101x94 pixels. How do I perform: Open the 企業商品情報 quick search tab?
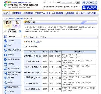pyautogui.click(x=57, y=13)
